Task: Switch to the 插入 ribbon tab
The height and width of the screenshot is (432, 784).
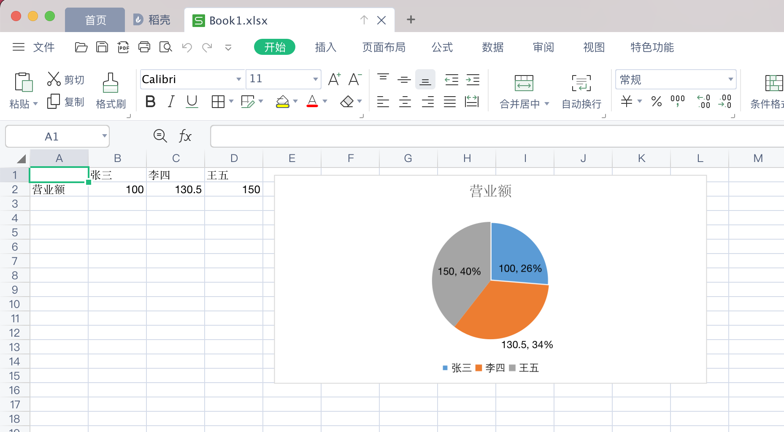Action: coord(325,47)
